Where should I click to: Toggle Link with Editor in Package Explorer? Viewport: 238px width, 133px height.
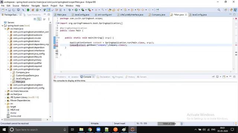39,19
